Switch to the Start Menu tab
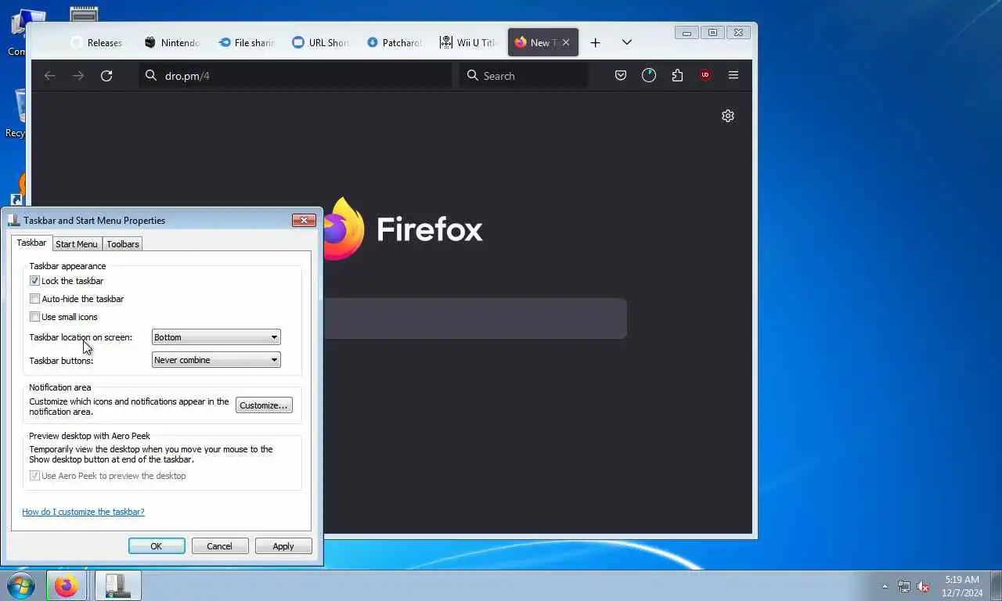1002x601 pixels. [x=77, y=244]
